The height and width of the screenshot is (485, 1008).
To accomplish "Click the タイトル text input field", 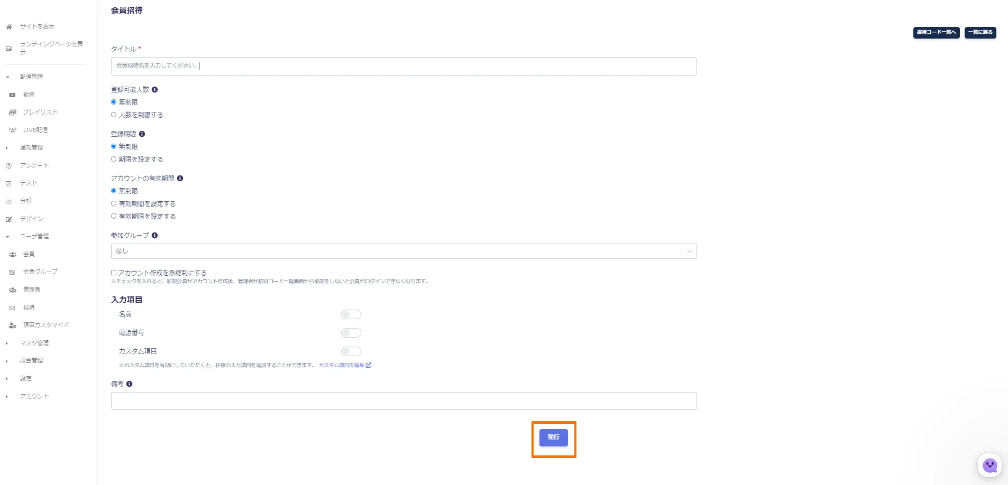I will tap(404, 66).
